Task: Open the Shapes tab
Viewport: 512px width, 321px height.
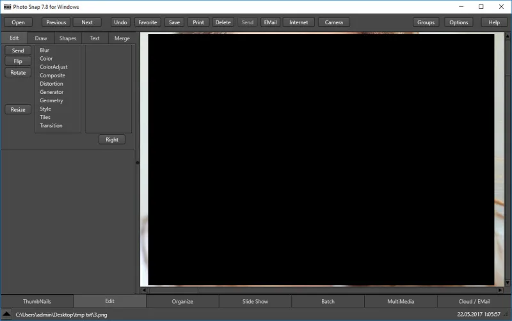Action: pyautogui.click(x=68, y=38)
